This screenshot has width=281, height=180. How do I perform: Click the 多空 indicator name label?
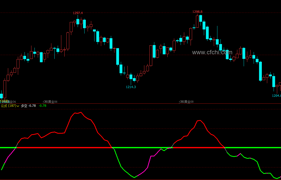coord(24,106)
